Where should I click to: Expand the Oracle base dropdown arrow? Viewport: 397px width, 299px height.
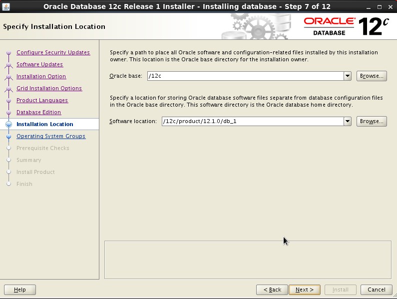click(x=348, y=76)
